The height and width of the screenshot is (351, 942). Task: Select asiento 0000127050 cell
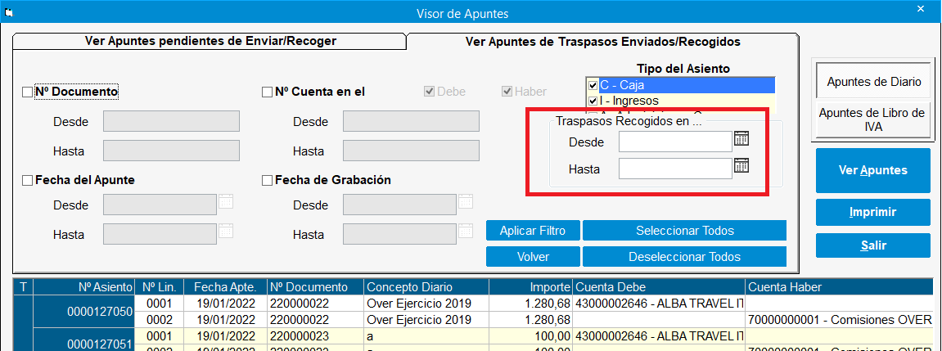pyautogui.click(x=85, y=311)
